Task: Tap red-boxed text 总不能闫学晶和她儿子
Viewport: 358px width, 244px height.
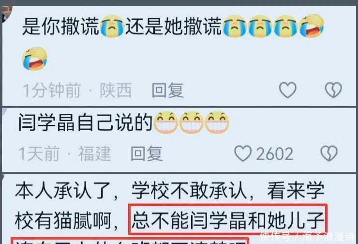Action: point(228,220)
